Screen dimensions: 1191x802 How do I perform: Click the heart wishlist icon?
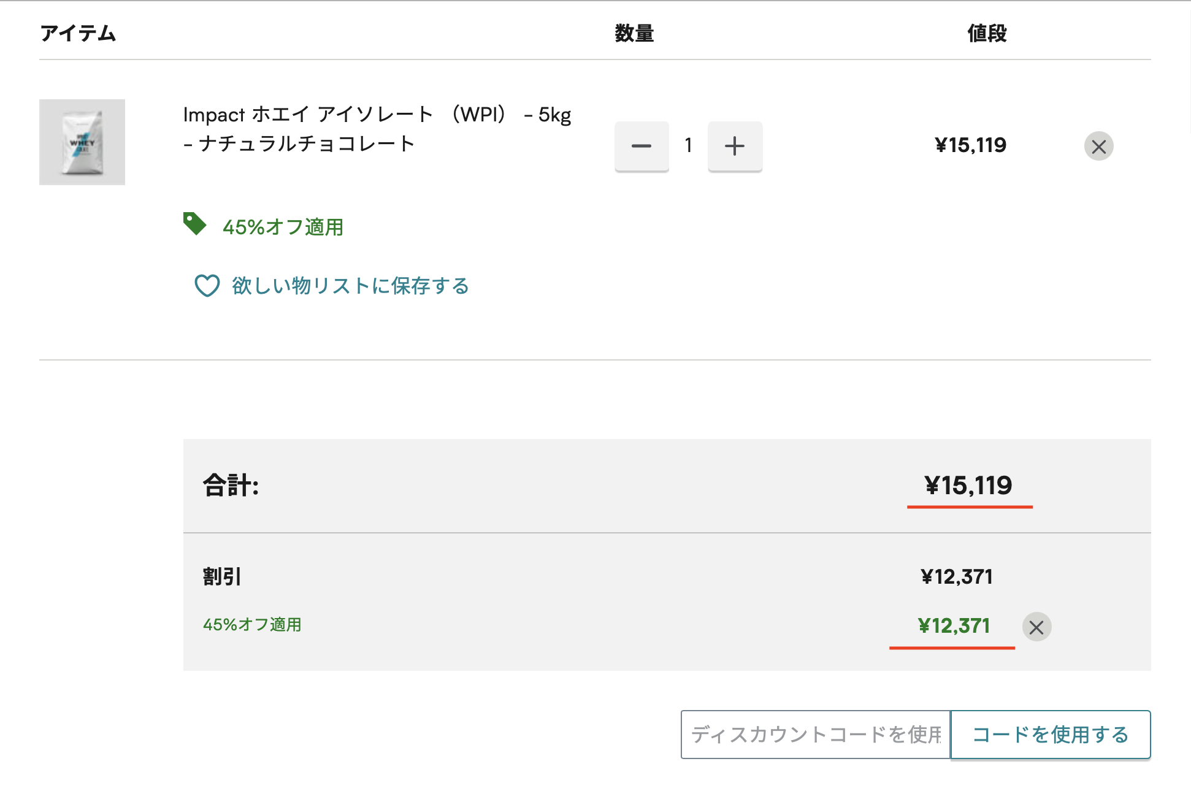point(207,286)
